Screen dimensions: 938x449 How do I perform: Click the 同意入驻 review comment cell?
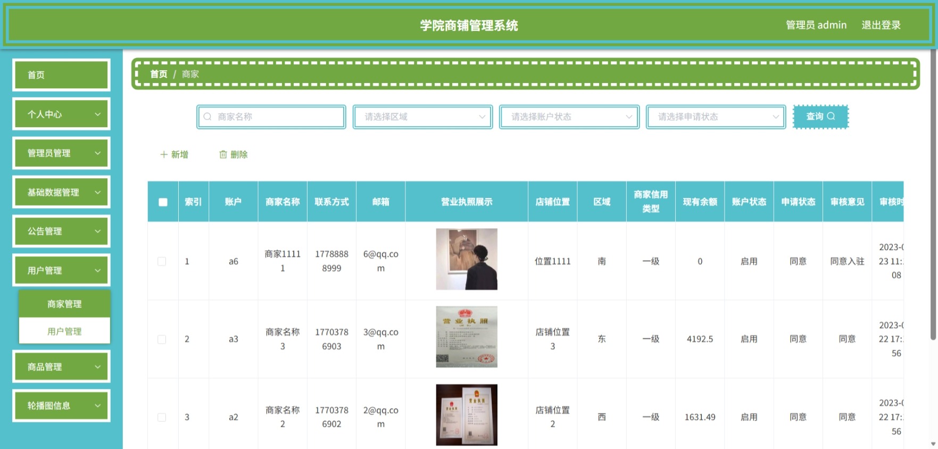click(847, 261)
